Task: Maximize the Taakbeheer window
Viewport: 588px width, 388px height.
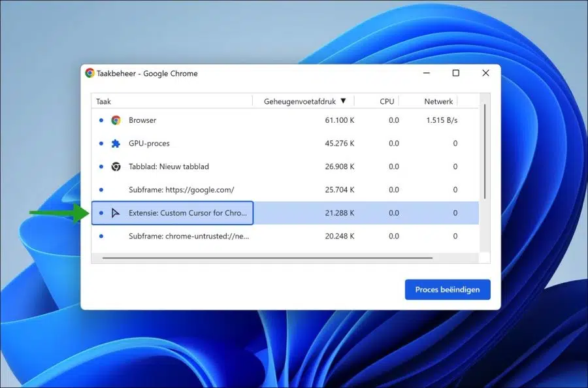Action: click(x=455, y=73)
